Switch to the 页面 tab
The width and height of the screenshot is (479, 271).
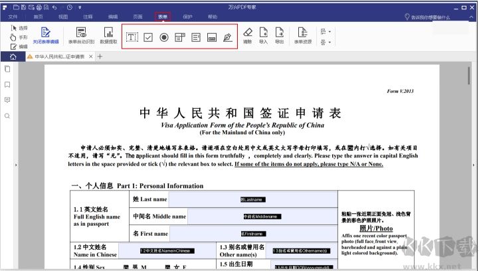[x=138, y=17]
